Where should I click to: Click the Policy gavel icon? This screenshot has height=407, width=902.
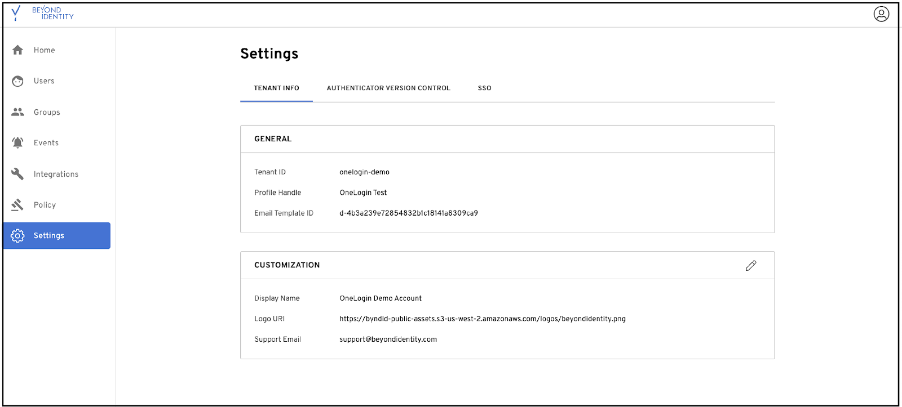(x=17, y=205)
